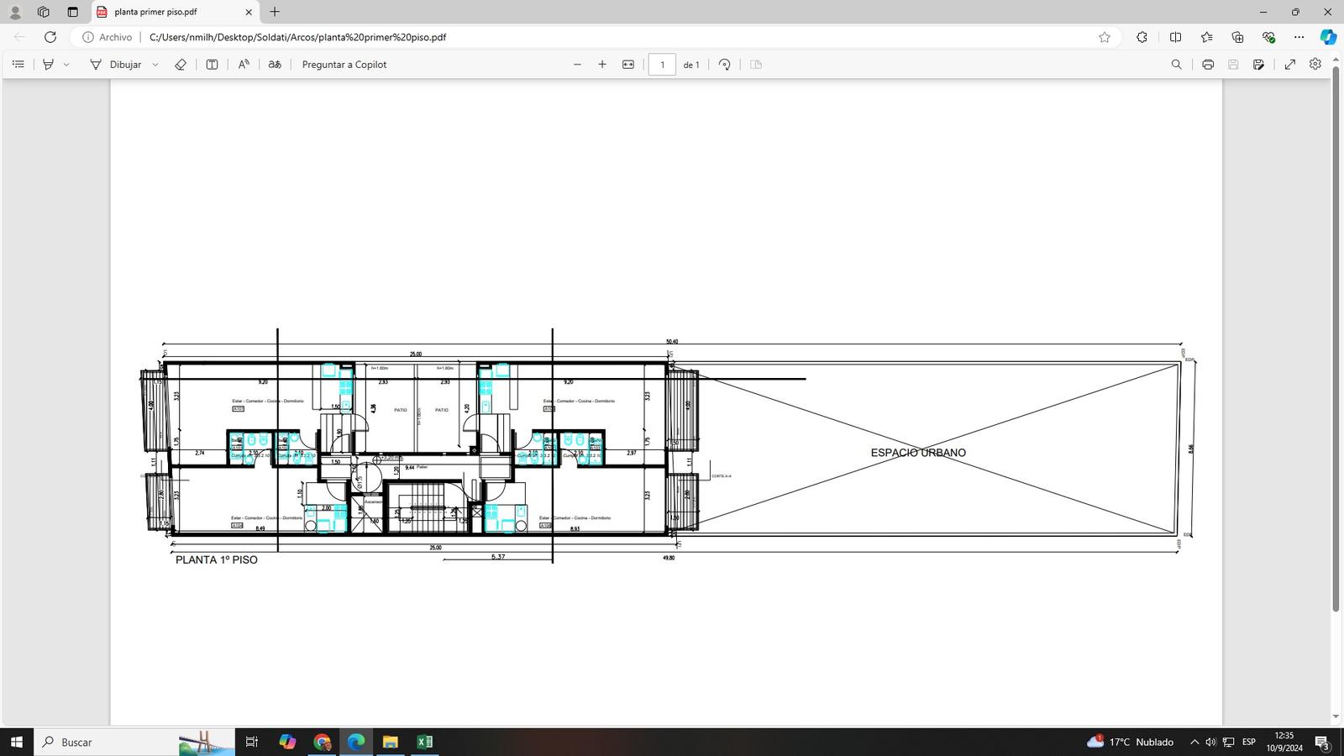Print the PDF document
The width and height of the screenshot is (1344, 756).
(1208, 65)
